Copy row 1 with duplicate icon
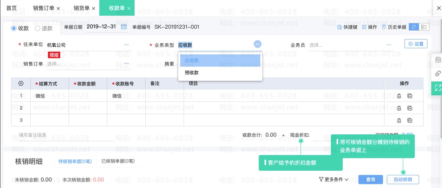 [410, 96]
